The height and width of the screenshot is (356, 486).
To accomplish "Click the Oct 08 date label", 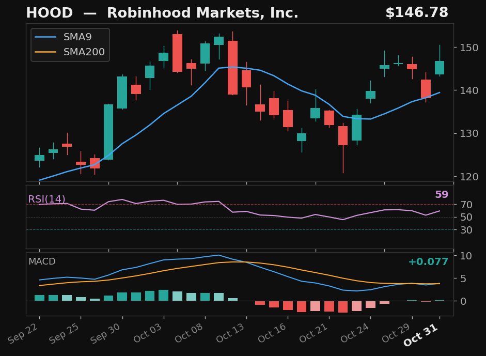I will [x=189, y=333].
